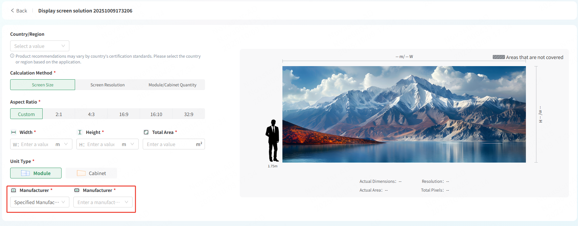Switch to Module/Cabinet Quantity tab

click(x=172, y=85)
